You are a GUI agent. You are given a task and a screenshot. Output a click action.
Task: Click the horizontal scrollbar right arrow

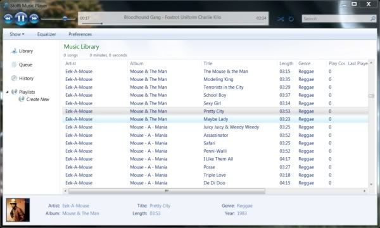[x=365, y=191]
